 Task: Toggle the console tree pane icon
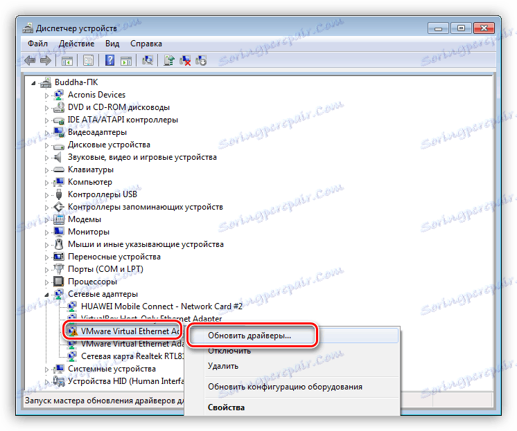pyautogui.click(x=67, y=61)
